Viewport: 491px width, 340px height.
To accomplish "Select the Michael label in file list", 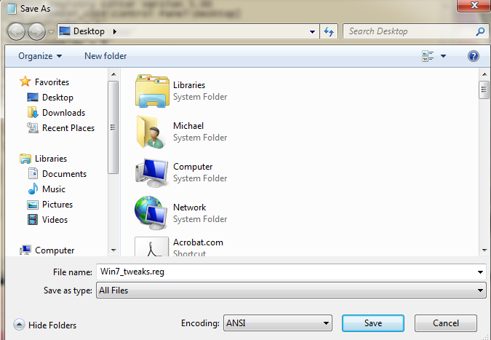I will (x=188, y=126).
